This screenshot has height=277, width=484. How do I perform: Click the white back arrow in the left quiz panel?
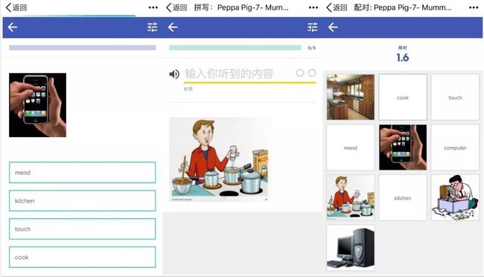pyautogui.click(x=13, y=27)
